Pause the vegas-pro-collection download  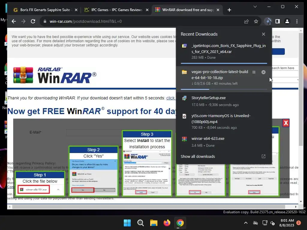(x=254, y=72)
